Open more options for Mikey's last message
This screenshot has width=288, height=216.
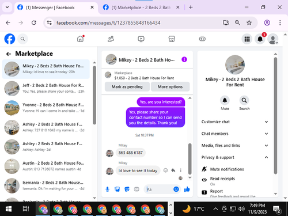tap(180, 170)
